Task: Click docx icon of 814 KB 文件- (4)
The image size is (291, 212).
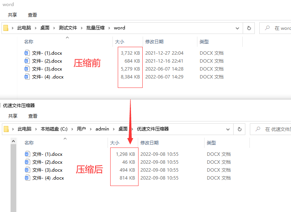Action: point(27,178)
